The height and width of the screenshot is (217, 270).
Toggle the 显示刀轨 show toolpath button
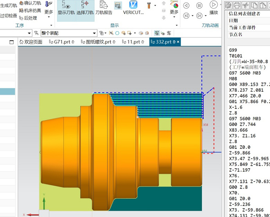pyautogui.click(x=66, y=8)
